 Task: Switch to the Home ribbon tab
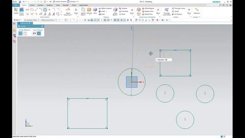click(x=24, y=5)
